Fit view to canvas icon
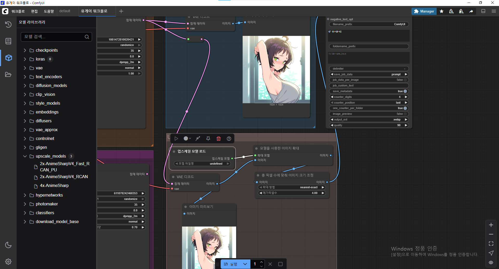Image resolution: width=499 pixels, height=269 pixels. pyautogui.click(x=491, y=244)
